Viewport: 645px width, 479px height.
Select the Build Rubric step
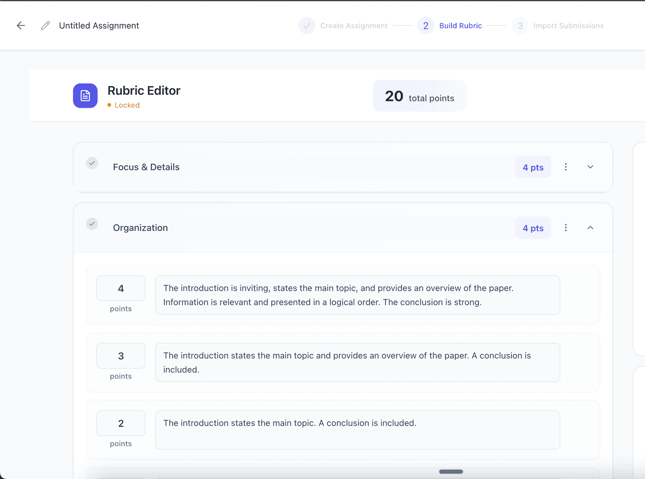[461, 25]
